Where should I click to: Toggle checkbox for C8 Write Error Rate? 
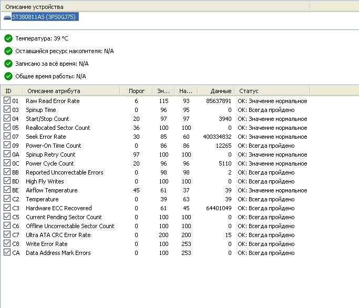(x=7, y=243)
